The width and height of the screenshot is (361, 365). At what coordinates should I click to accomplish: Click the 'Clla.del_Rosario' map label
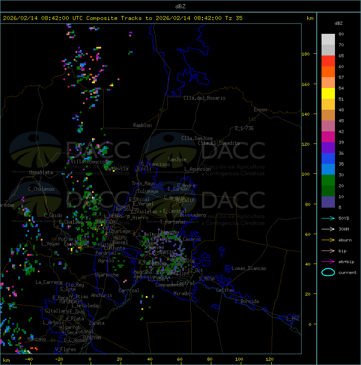coord(204,98)
